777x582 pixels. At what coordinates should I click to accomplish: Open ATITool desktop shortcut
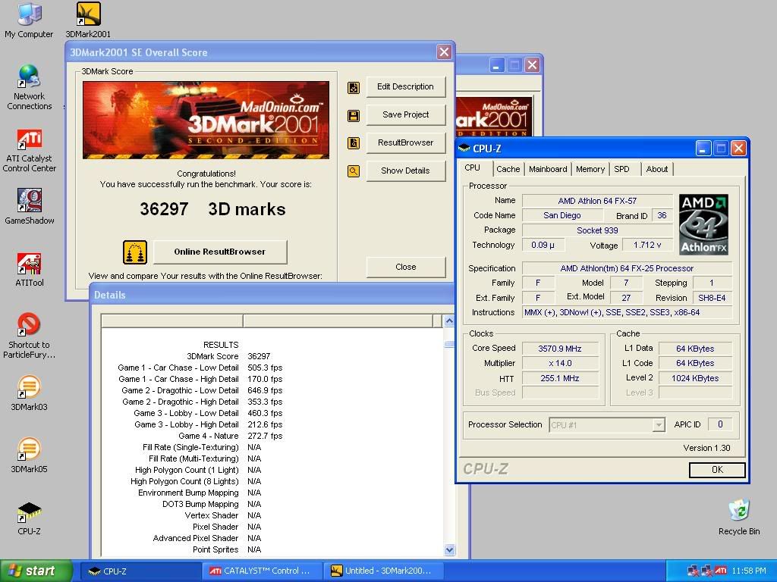(29, 265)
